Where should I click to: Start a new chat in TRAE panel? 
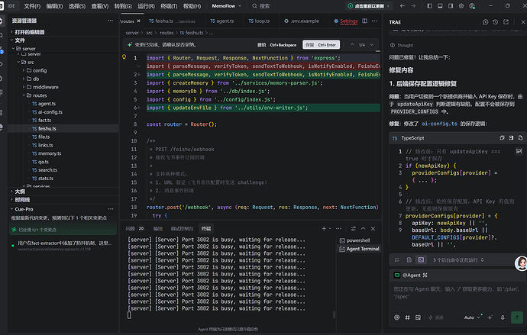coord(485,22)
